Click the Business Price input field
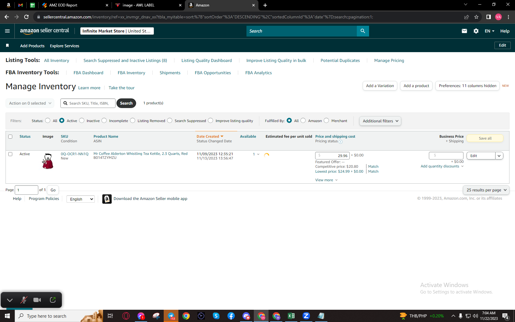 pos(446,155)
